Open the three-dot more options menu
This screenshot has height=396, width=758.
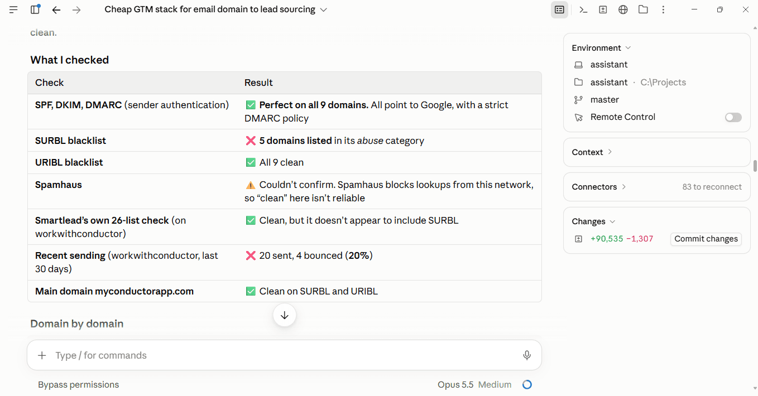(x=663, y=9)
